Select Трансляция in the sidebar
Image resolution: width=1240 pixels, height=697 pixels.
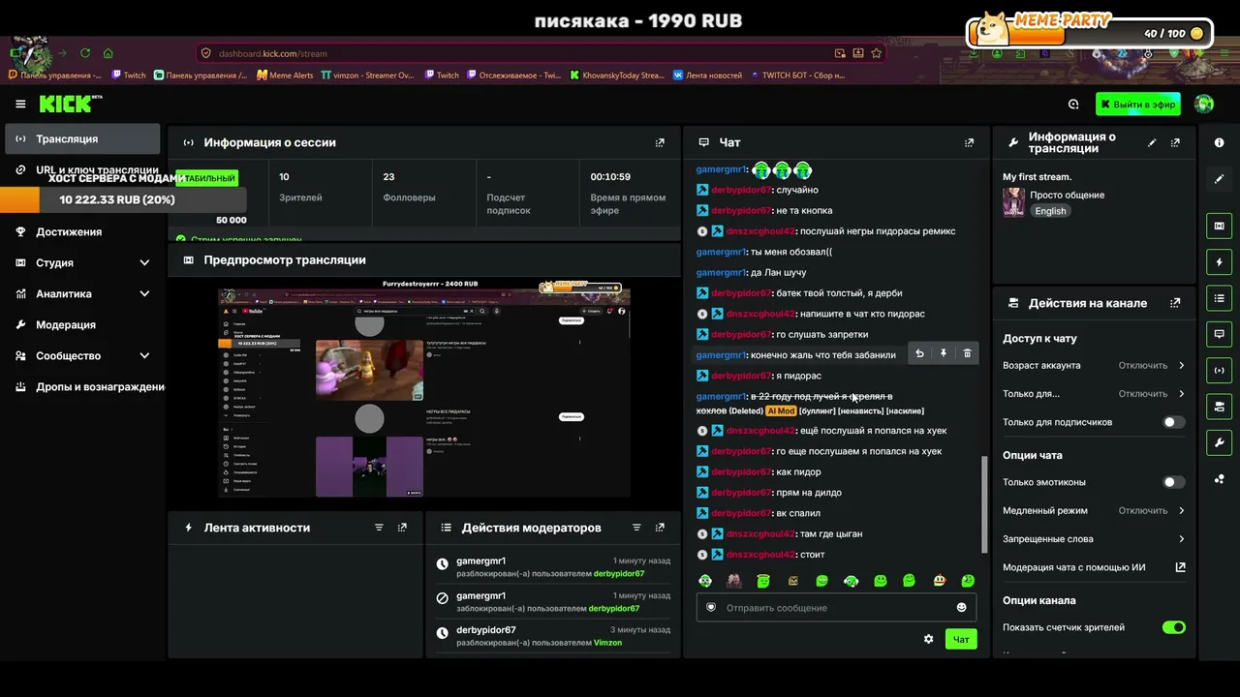click(82, 138)
